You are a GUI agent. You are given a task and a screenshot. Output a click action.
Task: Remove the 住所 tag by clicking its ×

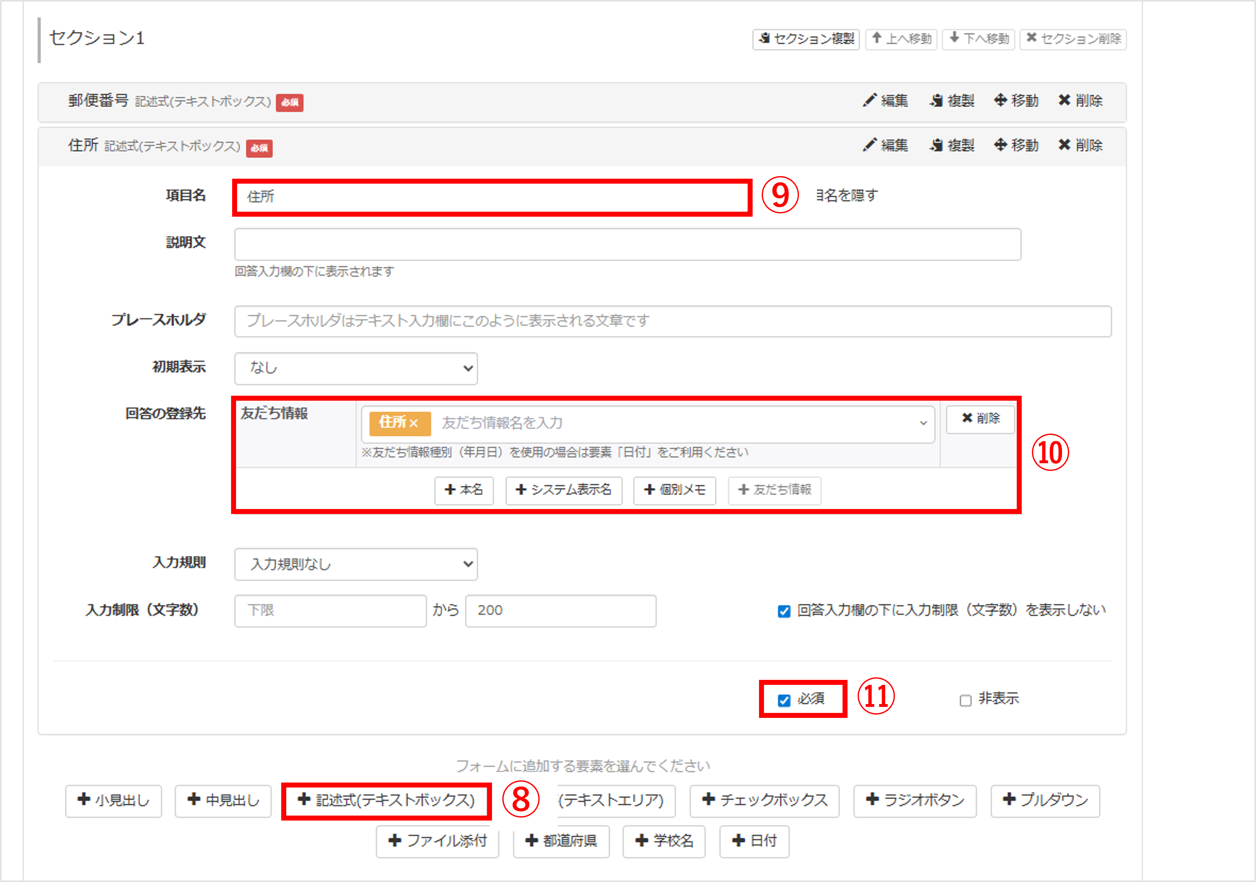point(415,423)
